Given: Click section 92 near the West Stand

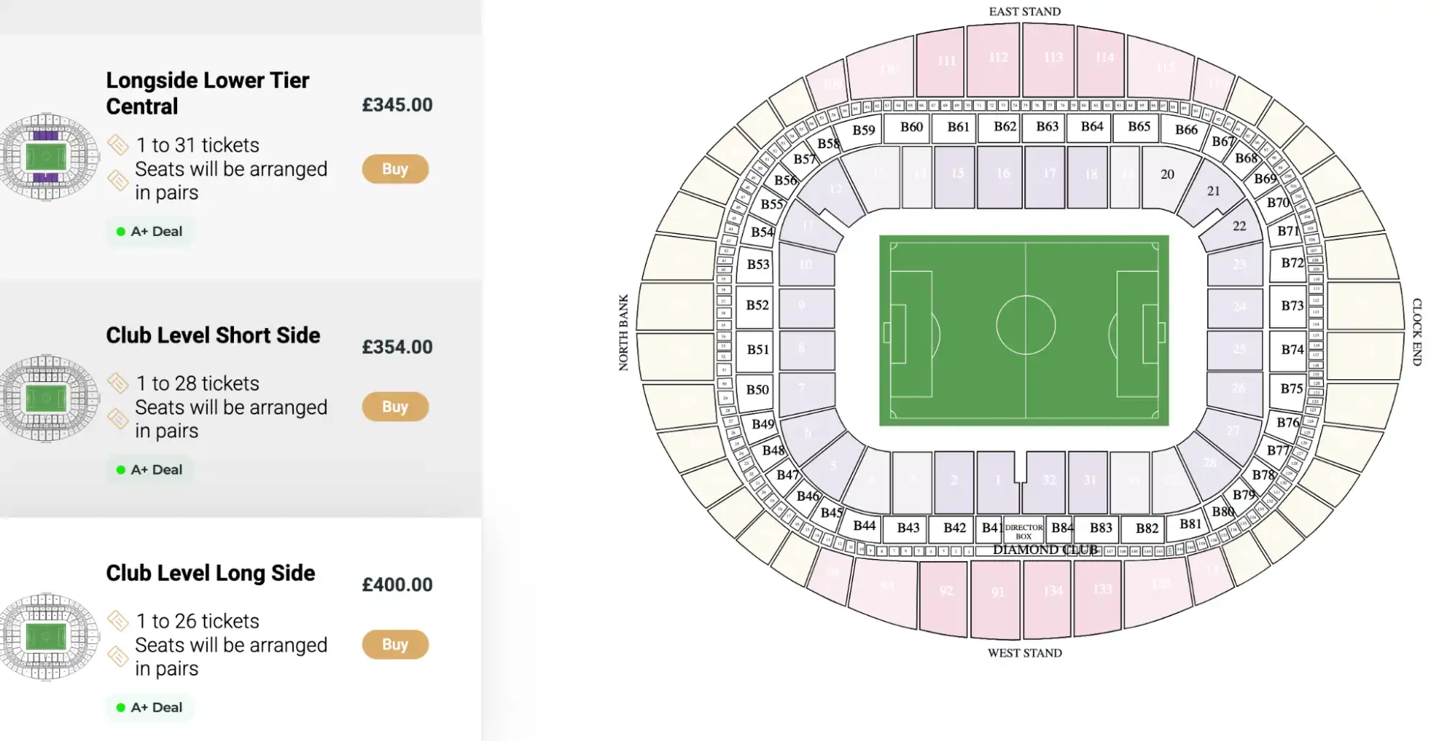Looking at the screenshot, I should pyautogui.click(x=945, y=592).
